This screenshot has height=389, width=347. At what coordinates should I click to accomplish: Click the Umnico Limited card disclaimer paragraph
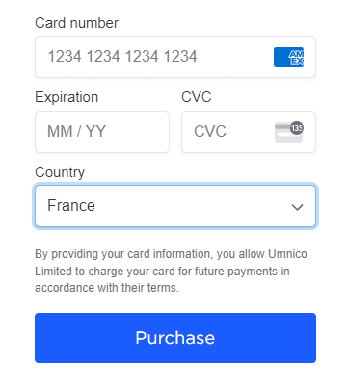click(x=171, y=271)
